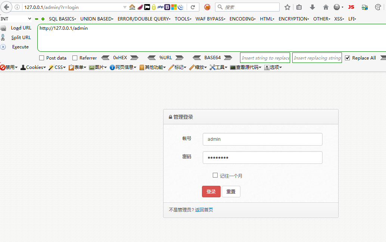Viewport: 386px width, 242px height.
Task: Open the 查看源代码 (View Source) menu
Action: [246, 67]
